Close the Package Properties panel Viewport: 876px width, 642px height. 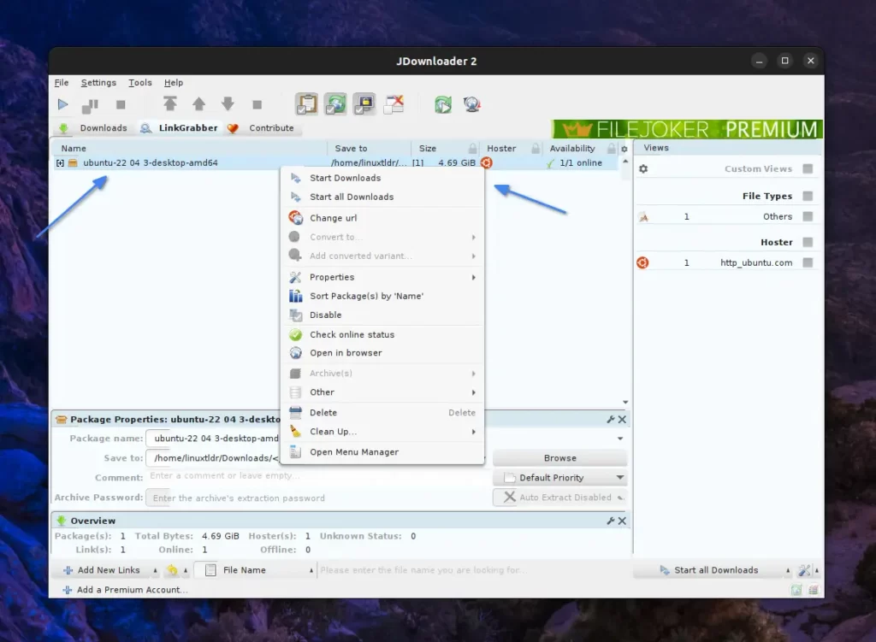click(x=622, y=419)
